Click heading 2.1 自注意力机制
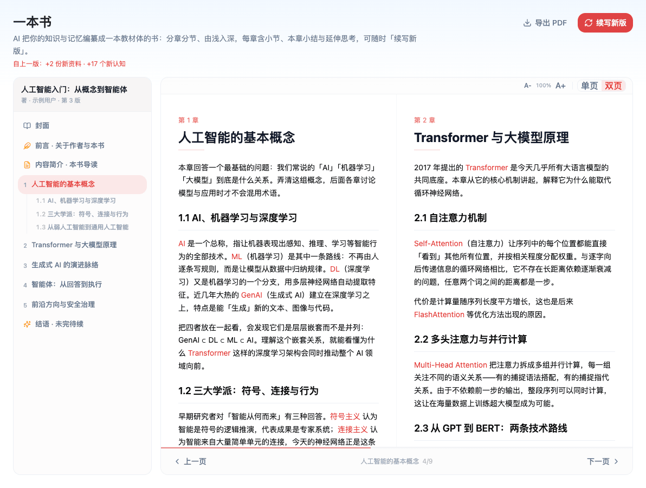Screen dimensions: 646x488 point(450,218)
